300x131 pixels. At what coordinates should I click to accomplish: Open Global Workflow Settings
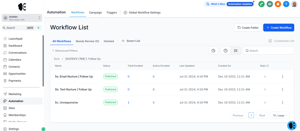(142, 13)
